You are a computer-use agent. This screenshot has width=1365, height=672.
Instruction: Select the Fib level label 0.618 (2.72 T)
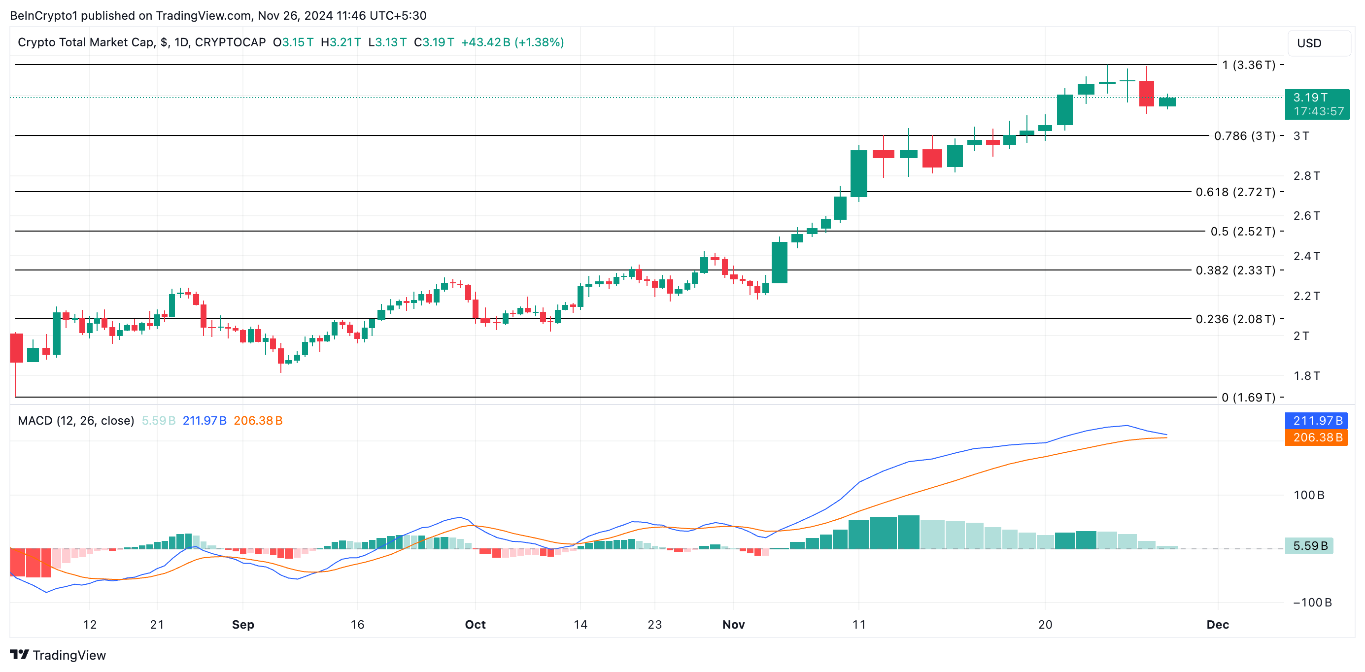(x=1235, y=192)
